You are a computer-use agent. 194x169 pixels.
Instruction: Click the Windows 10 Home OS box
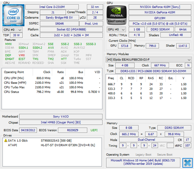click(143, 162)
